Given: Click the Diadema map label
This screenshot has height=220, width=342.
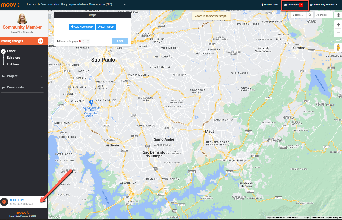Looking at the screenshot, I should (x=112, y=145).
